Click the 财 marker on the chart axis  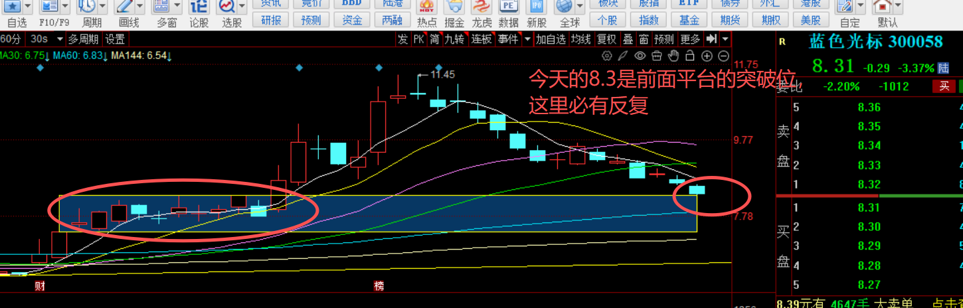point(40,286)
